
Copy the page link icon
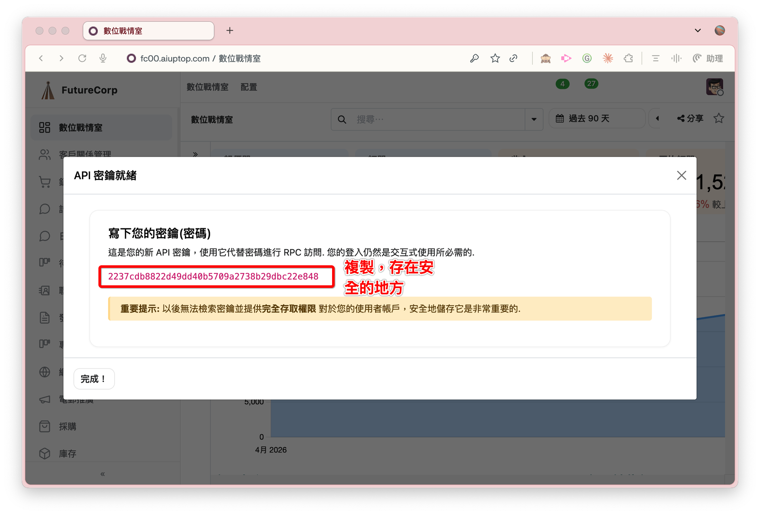click(513, 59)
